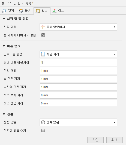
Task: Open the 전환 유형 dropdown arrow
Action: pos(115,122)
